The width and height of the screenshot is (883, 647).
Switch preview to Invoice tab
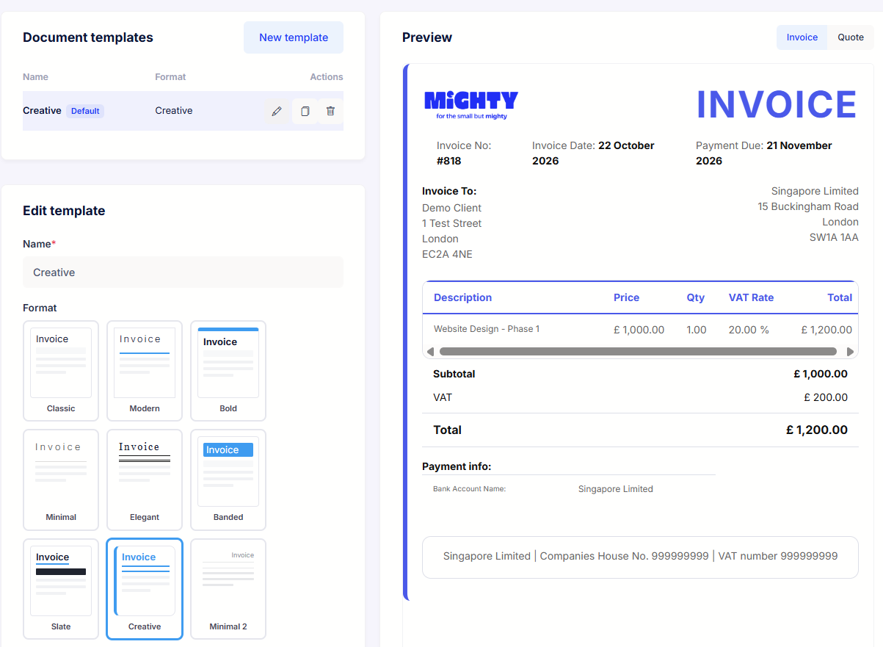(802, 37)
